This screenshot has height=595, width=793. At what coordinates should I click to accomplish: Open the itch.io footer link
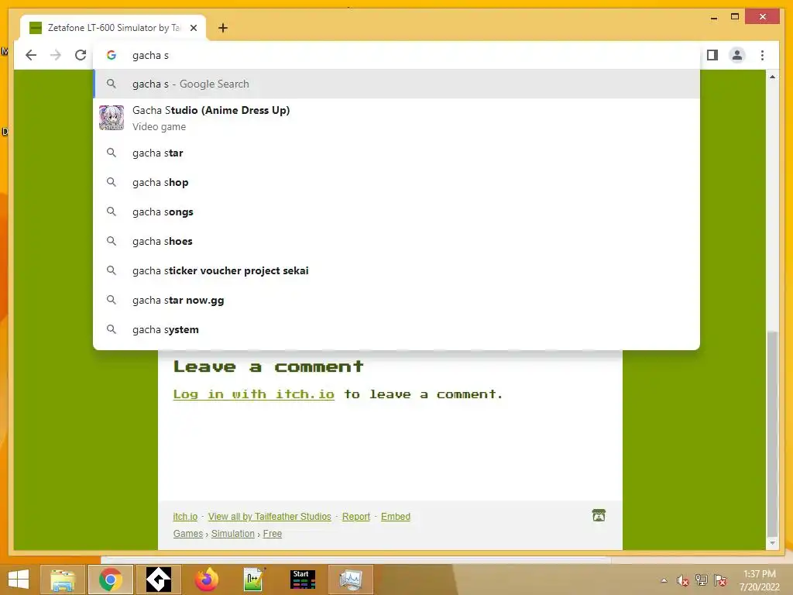pyautogui.click(x=185, y=517)
